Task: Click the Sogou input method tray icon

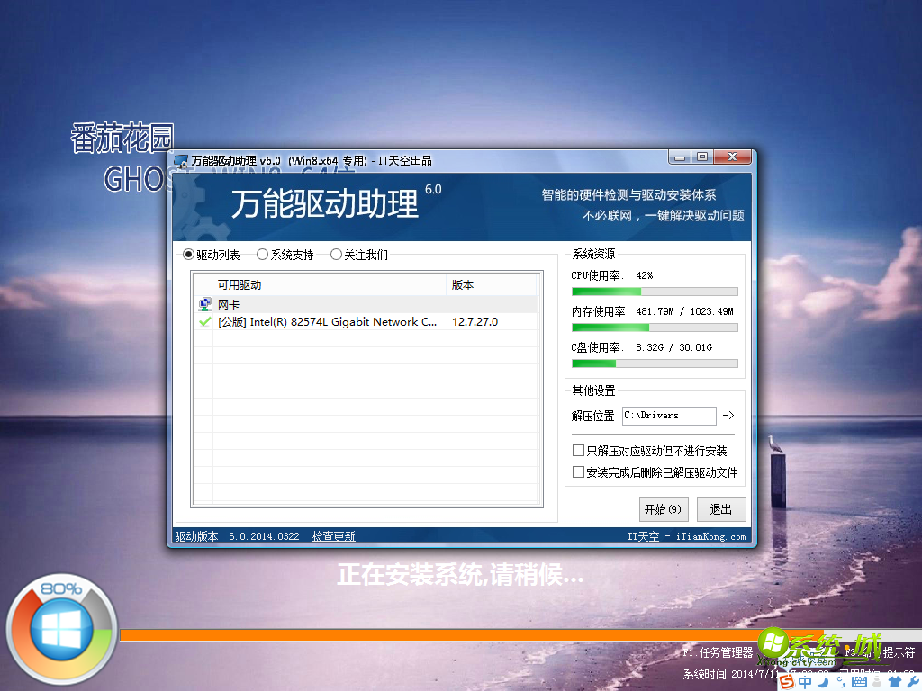Action: (x=786, y=681)
